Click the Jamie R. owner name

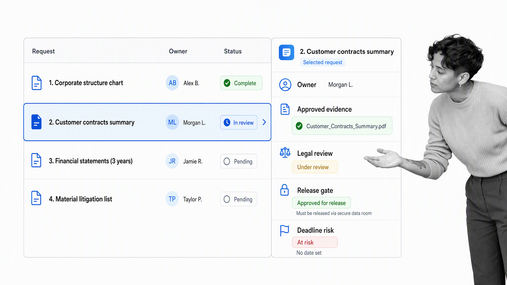pos(193,161)
